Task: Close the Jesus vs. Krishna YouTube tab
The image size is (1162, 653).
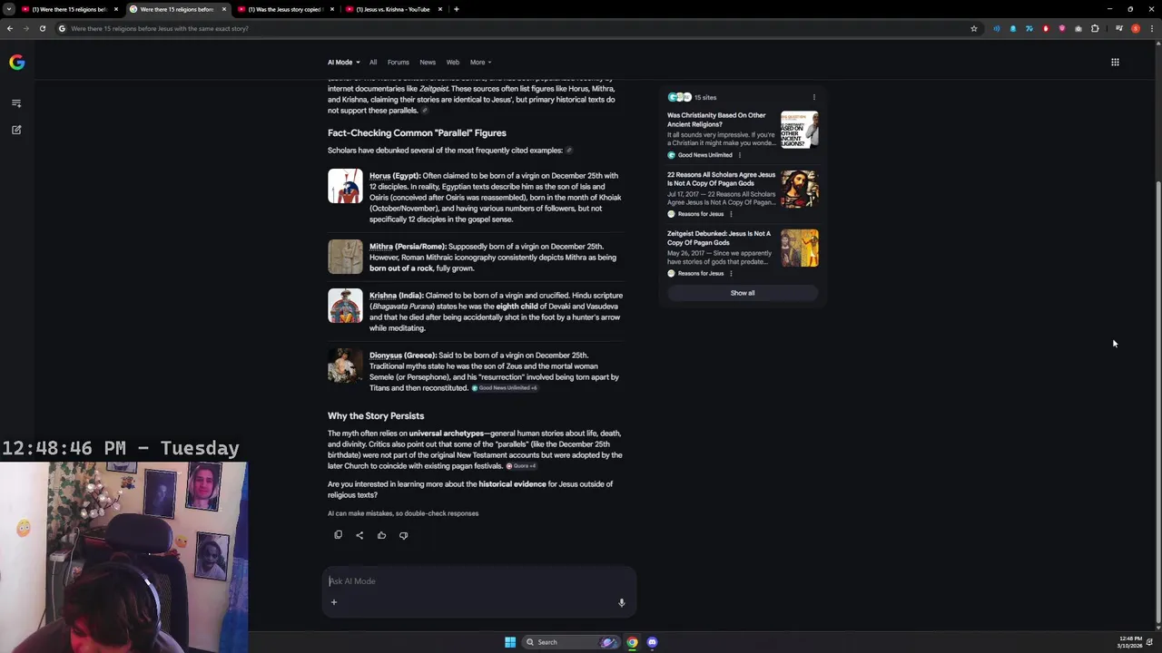Action: (x=440, y=9)
